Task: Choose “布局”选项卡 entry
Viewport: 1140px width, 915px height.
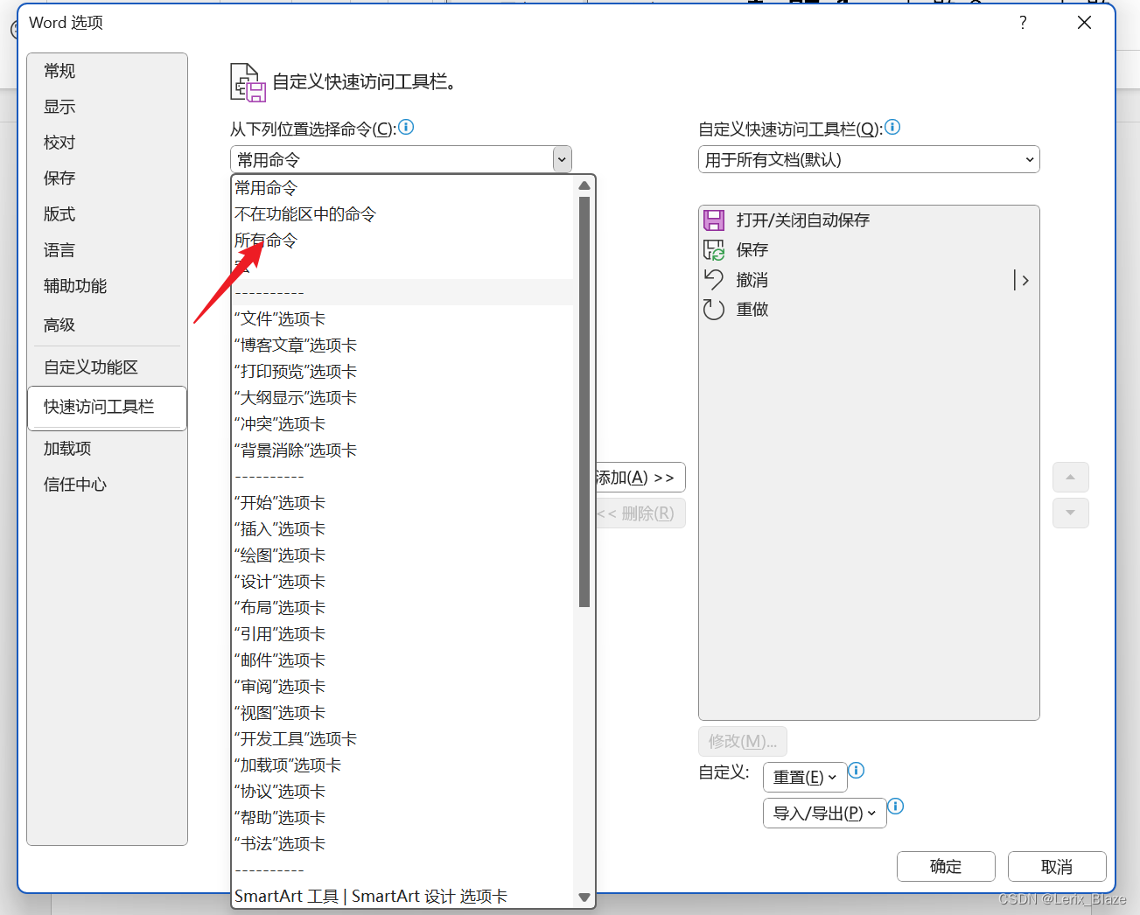Action: click(x=403, y=608)
